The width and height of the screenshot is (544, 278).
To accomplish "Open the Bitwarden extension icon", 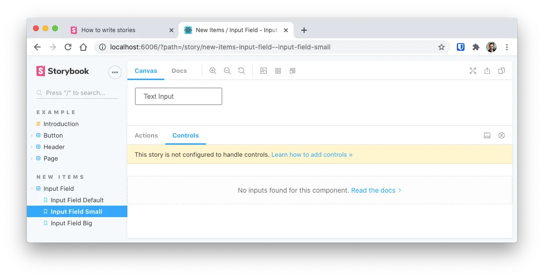I will pyautogui.click(x=460, y=47).
